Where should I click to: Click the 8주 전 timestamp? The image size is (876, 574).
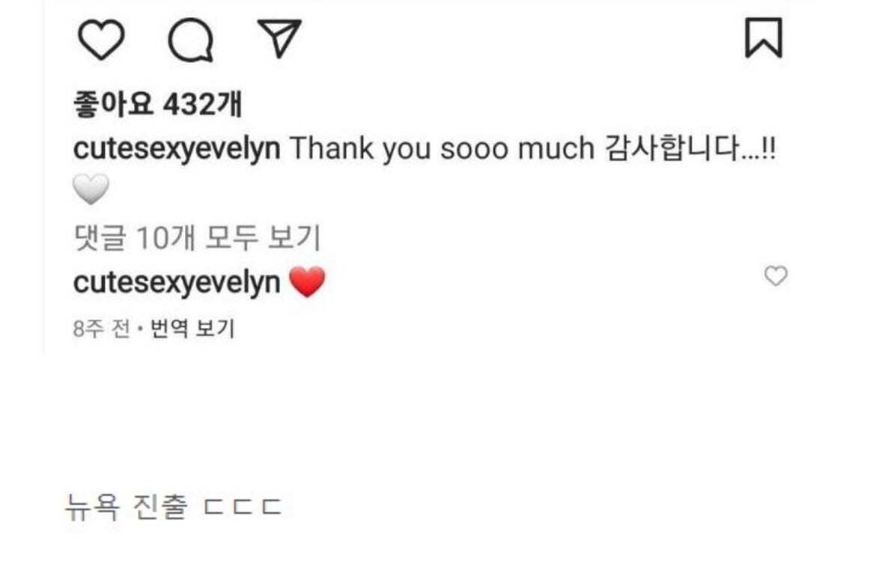click(x=101, y=329)
